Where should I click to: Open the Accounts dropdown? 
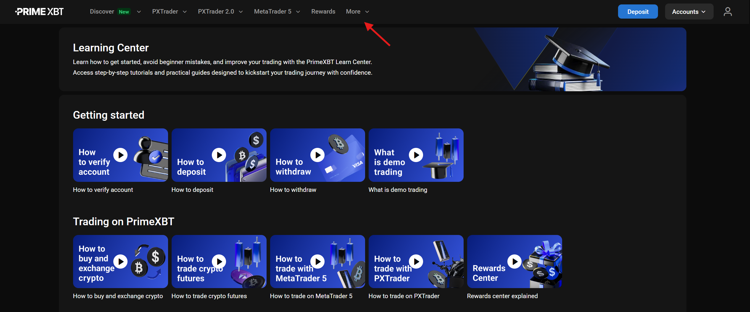pos(689,12)
